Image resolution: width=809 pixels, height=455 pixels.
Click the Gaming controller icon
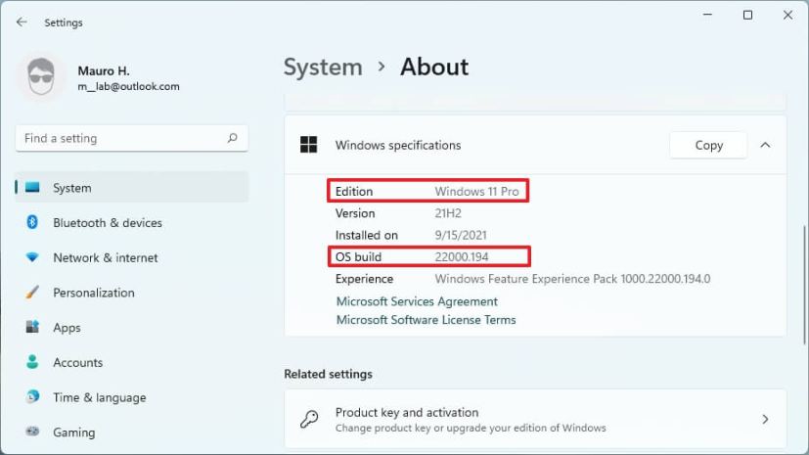[x=32, y=432]
